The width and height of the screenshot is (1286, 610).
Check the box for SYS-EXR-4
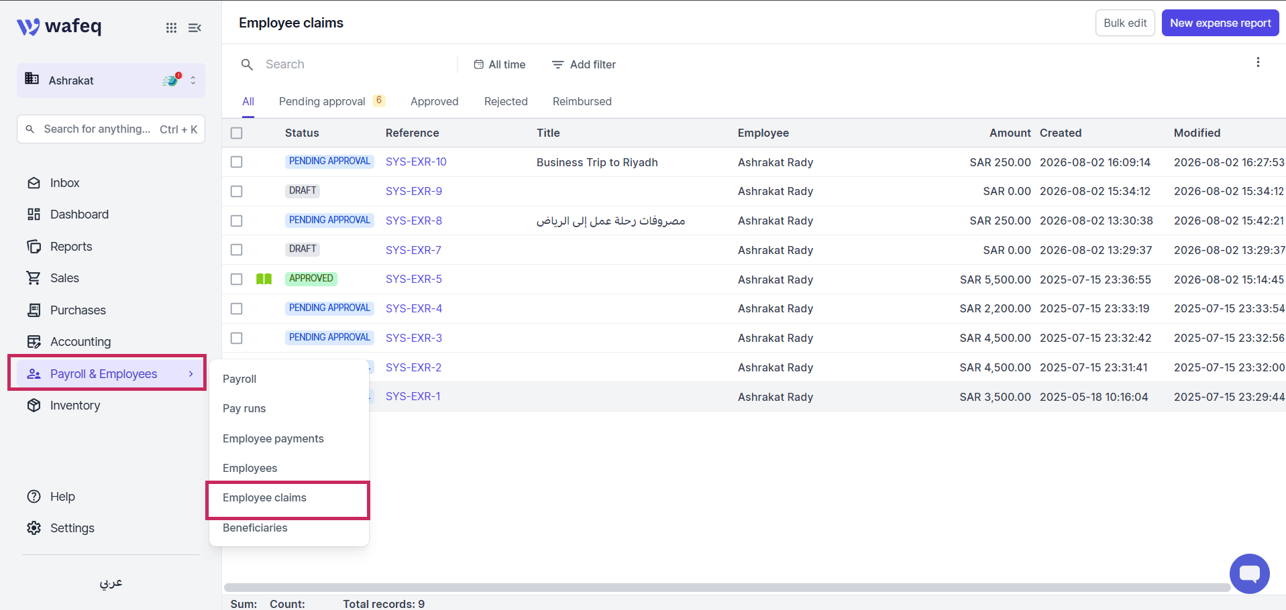(x=236, y=308)
